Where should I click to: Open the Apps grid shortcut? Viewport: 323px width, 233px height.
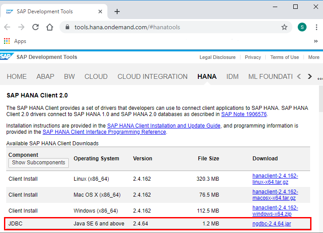tap(15, 41)
